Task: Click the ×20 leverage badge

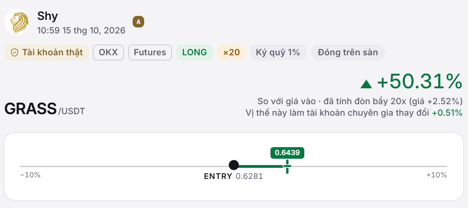Action: tap(231, 52)
